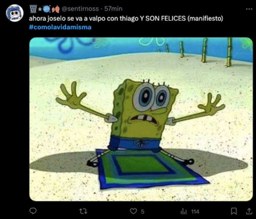
Task: Click the star symbol in display name
Action: point(40,9)
